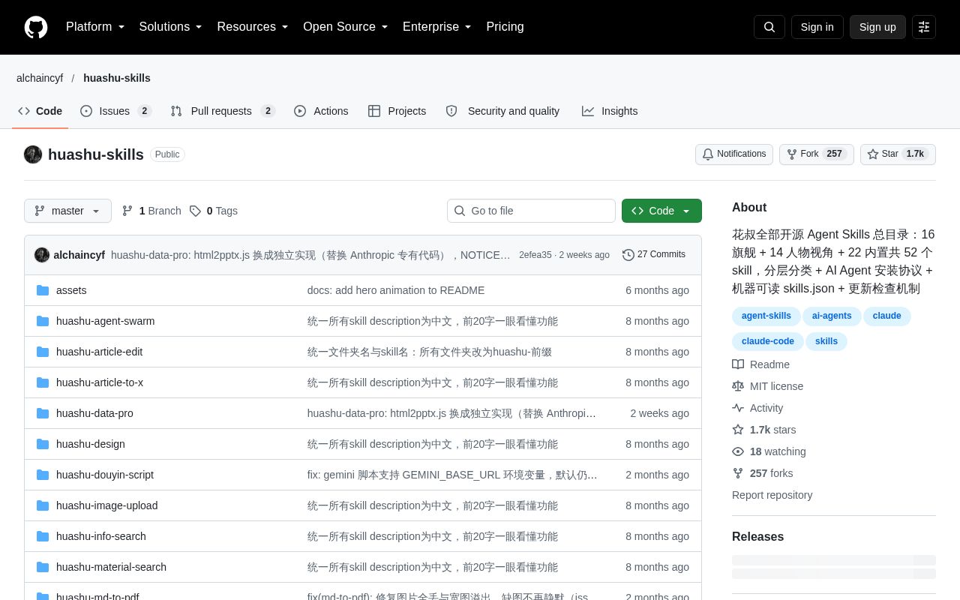Viewport: 960px width, 600px height.
Task: Switch to the Insights tab
Action: 610,111
